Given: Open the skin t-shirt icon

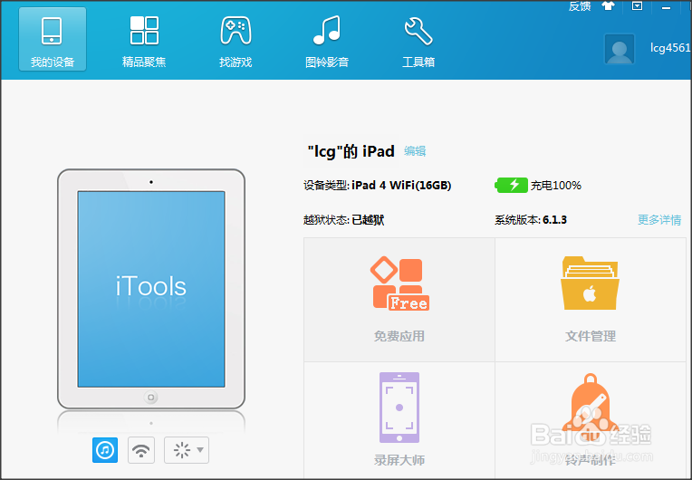Looking at the screenshot, I should tap(608, 6).
